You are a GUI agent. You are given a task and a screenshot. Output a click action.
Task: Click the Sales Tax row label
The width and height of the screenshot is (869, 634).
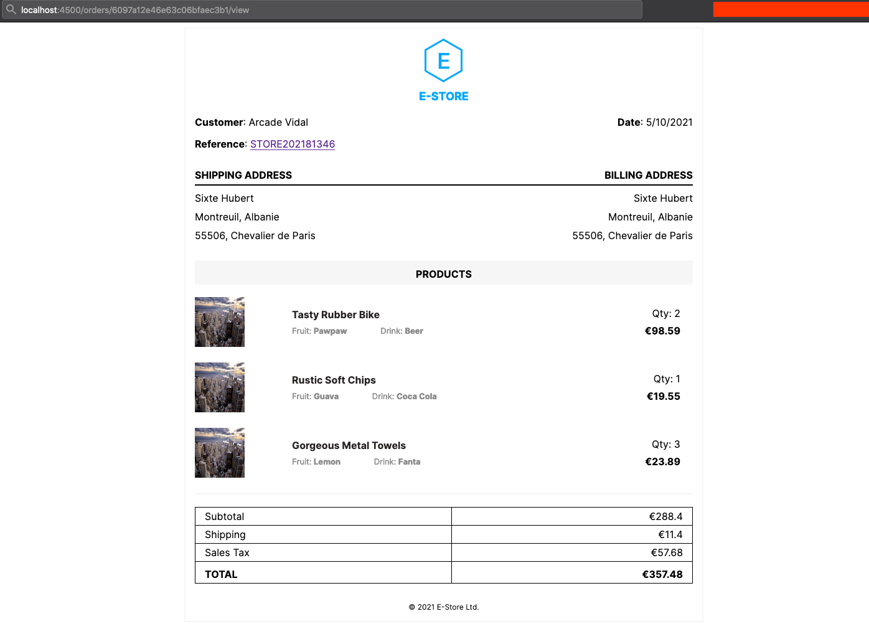click(x=227, y=552)
